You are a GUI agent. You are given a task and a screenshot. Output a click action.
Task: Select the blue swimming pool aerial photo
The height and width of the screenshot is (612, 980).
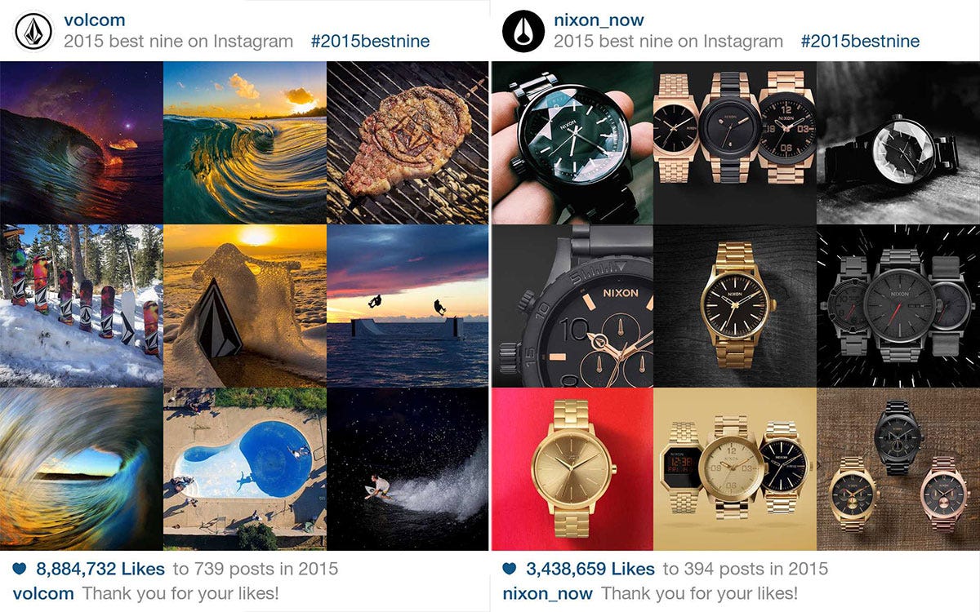click(245, 469)
